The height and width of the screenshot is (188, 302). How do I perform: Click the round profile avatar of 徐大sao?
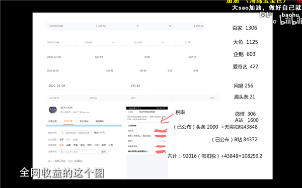(x=53, y=110)
